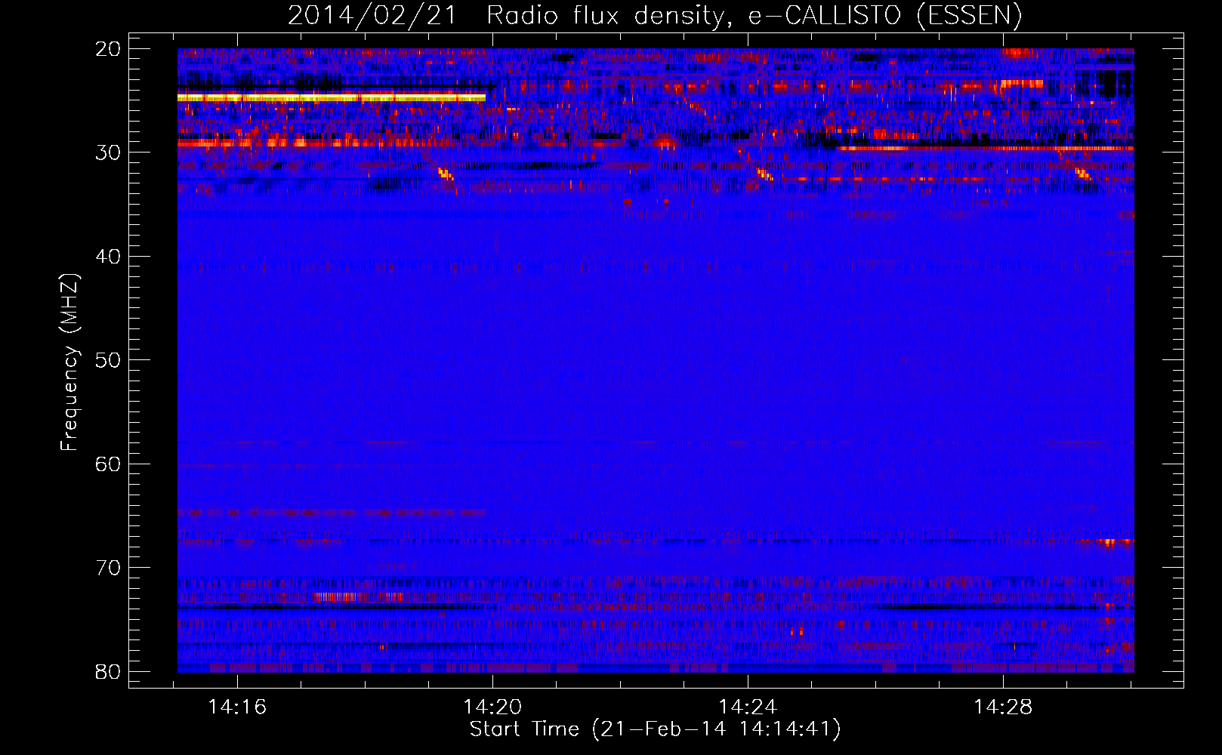The height and width of the screenshot is (755, 1222).
Task: Click the bright yellow emission band near 25 MHz
Action: click(332, 97)
